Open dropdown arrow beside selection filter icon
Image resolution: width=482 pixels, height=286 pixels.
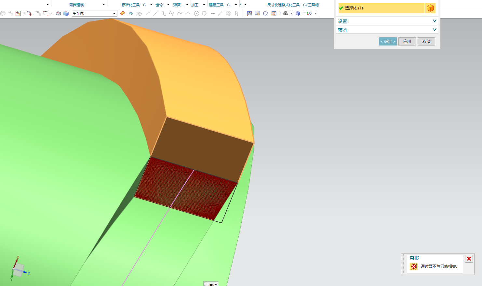click(24, 13)
